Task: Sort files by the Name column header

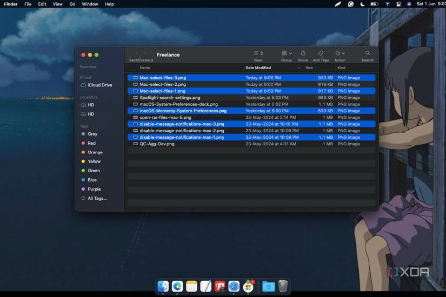Action: [x=145, y=68]
